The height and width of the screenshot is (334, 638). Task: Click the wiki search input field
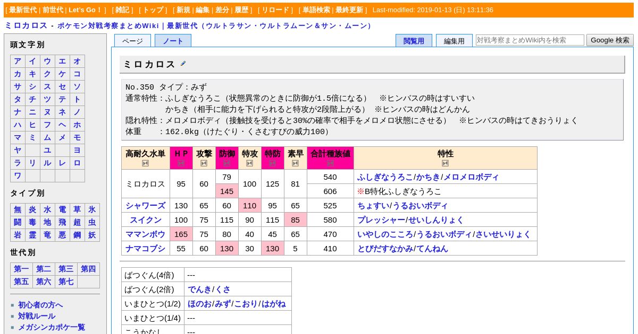(x=530, y=40)
